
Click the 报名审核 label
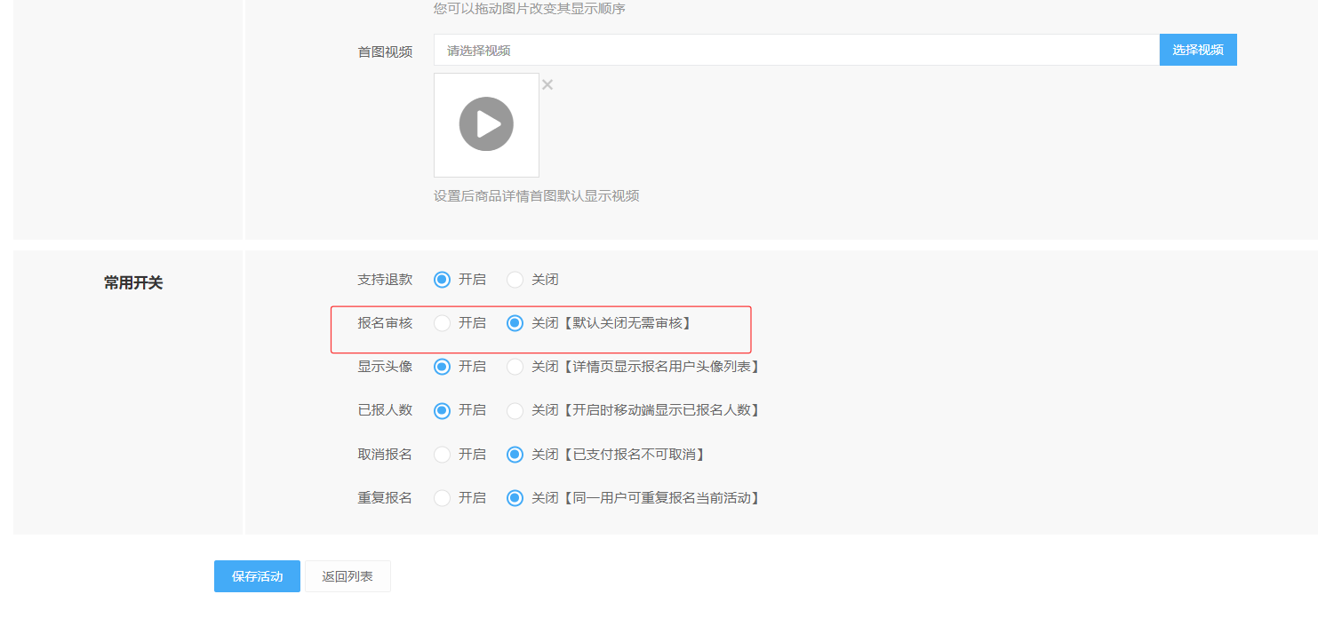click(385, 323)
